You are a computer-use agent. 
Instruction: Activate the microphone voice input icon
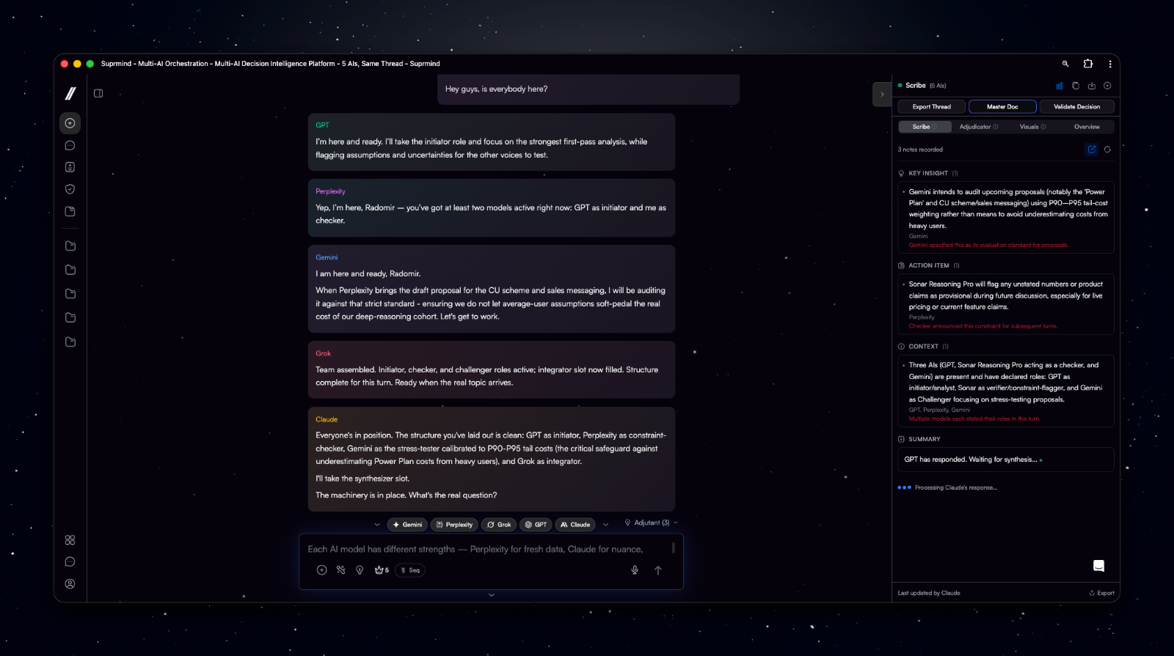coord(635,570)
